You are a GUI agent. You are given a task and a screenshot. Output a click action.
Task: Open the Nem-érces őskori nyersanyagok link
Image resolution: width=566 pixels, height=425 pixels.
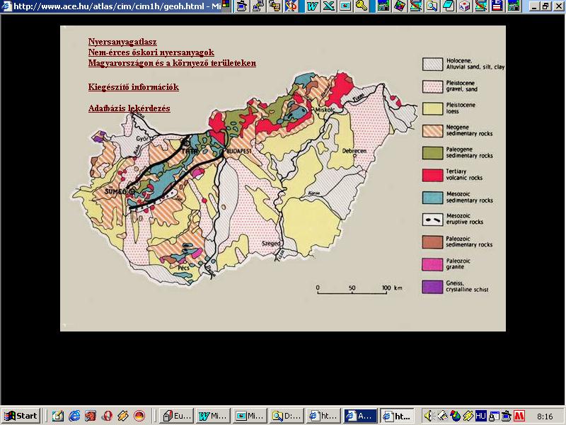[151, 52]
